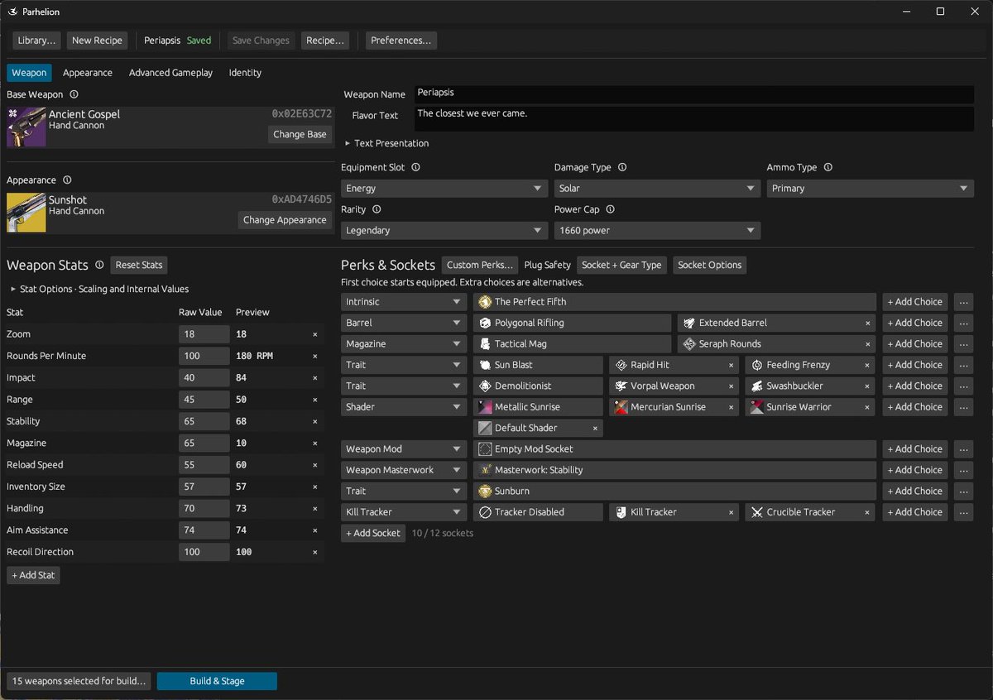Viewport: 993px width, 700px height.
Task: Click the Extended Barrel perk icon
Action: pos(689,323)
